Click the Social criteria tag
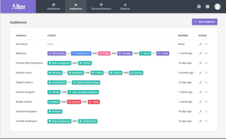This screenshot has width=226, height=139. point(145,53)
